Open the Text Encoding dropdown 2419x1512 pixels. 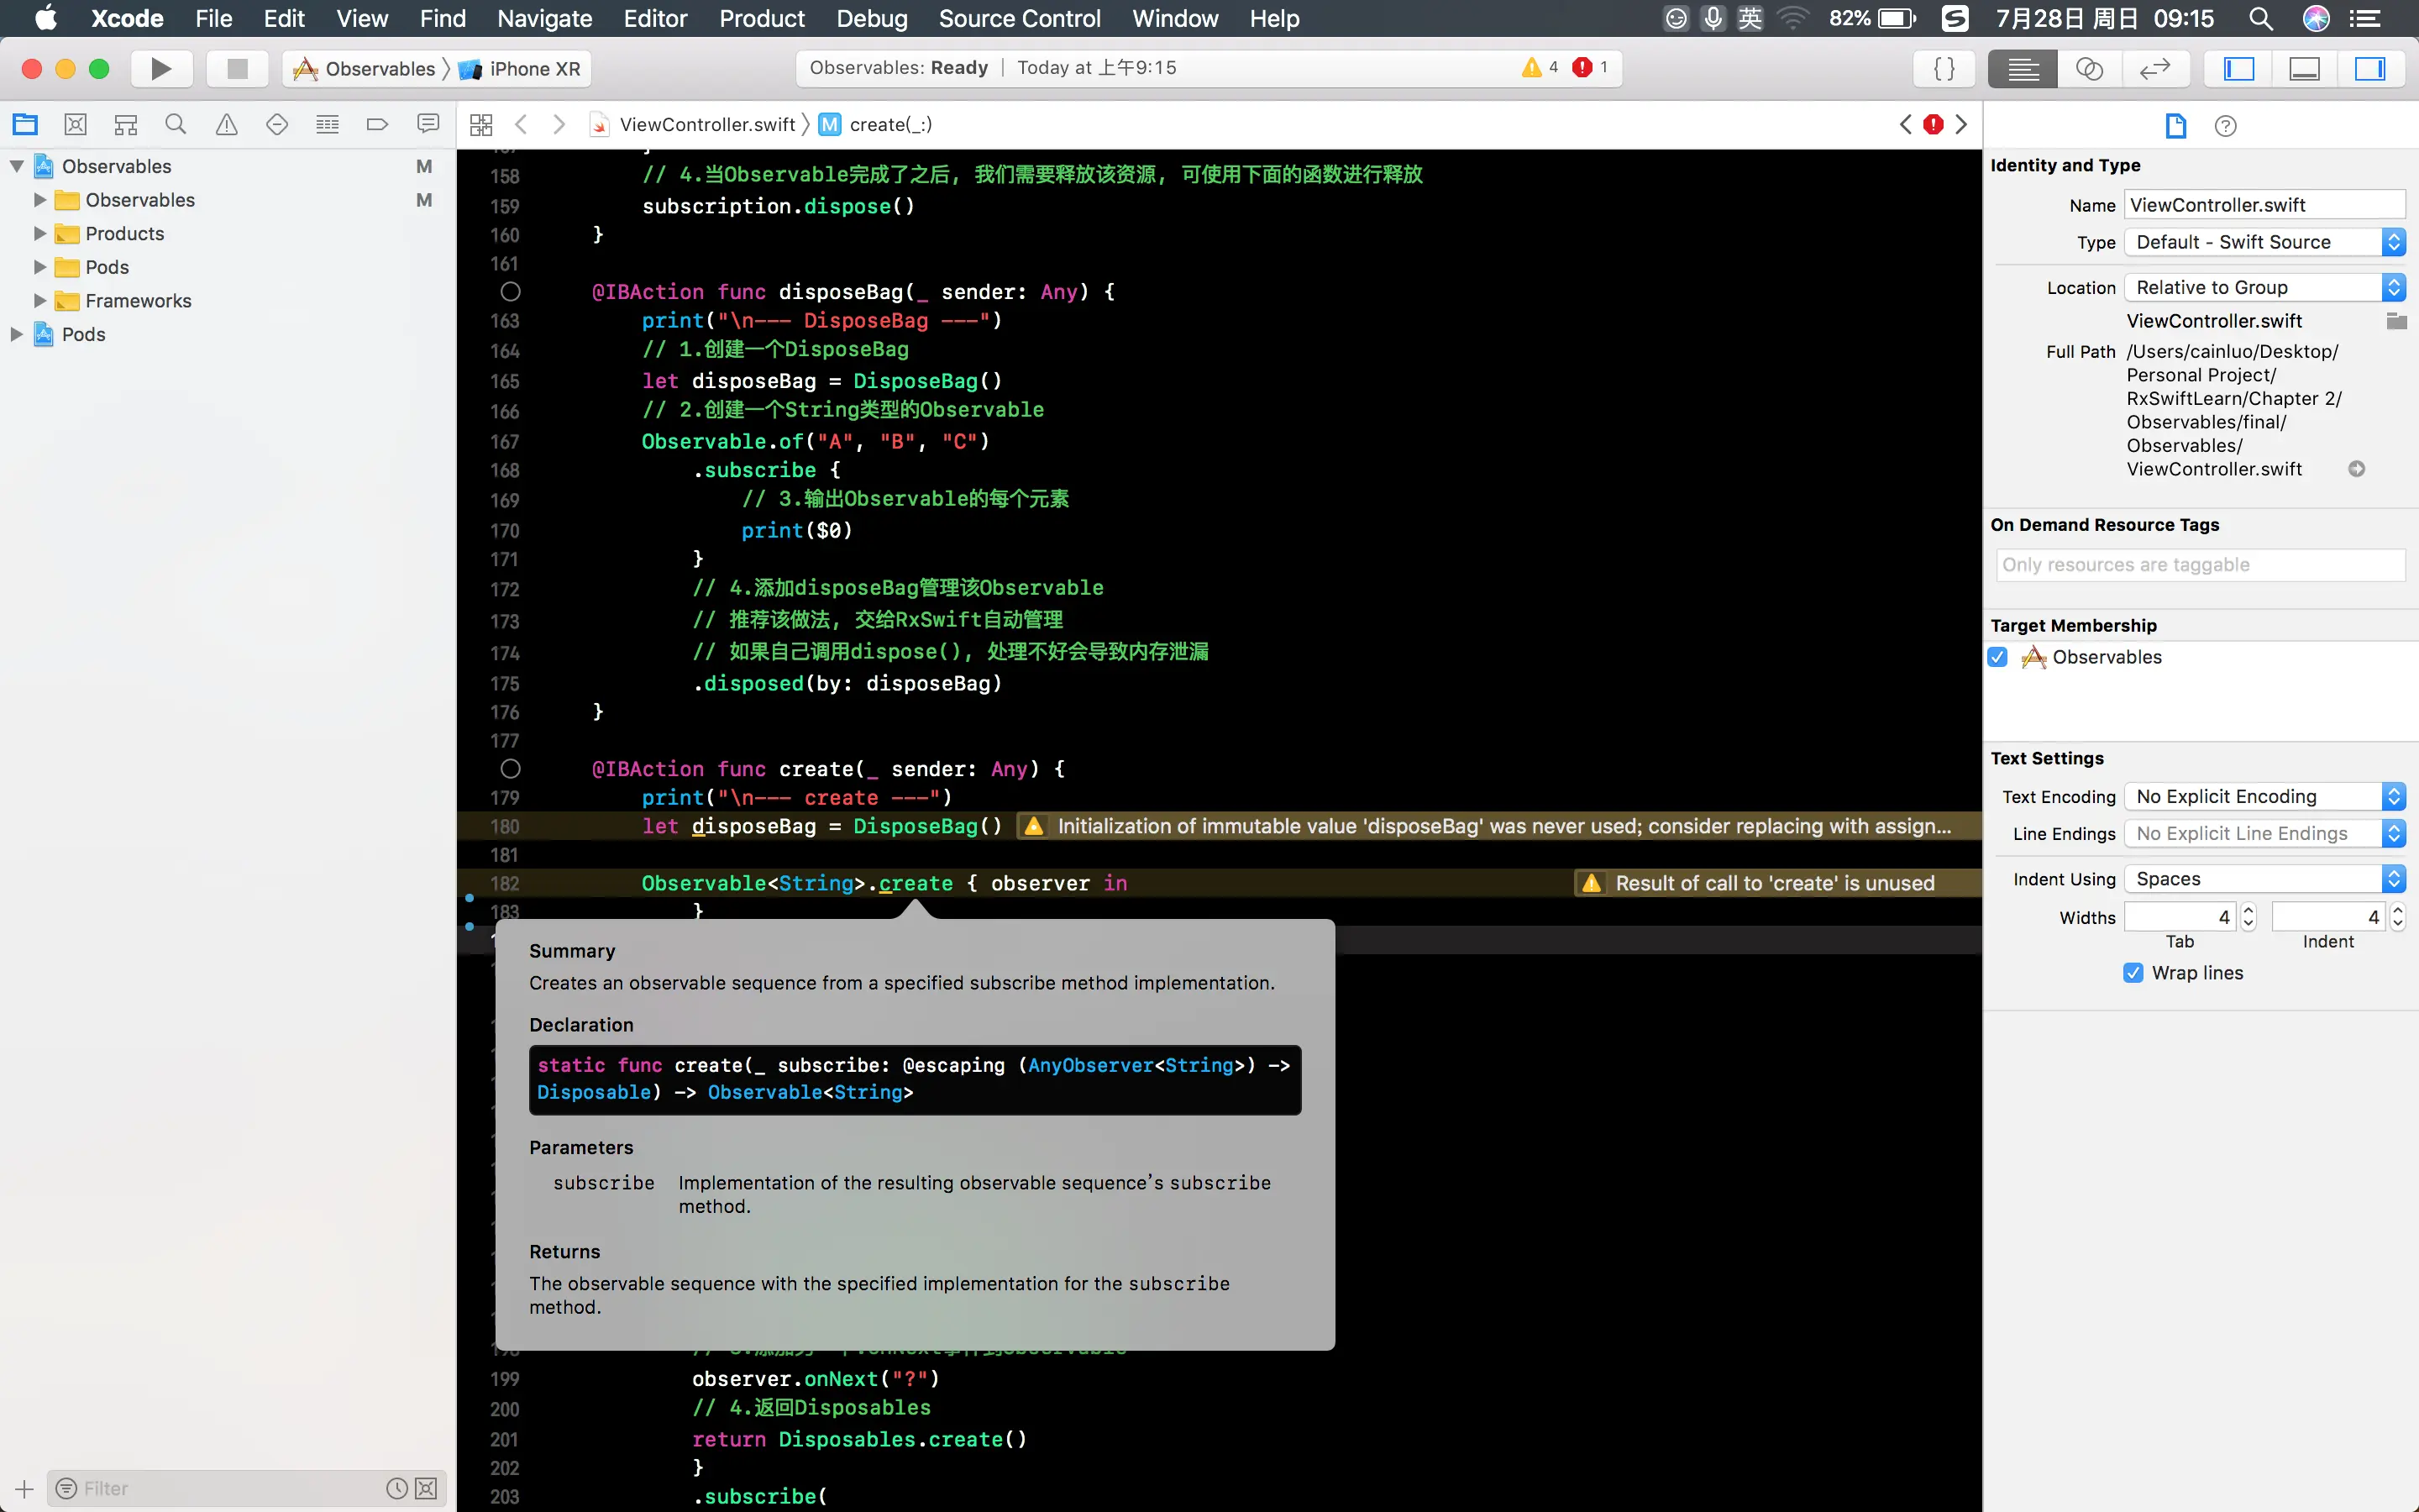tap(2263, 797)
